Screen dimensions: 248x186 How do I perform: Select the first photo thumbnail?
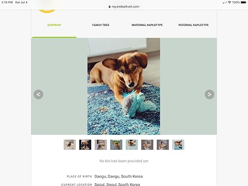point(70,145)
